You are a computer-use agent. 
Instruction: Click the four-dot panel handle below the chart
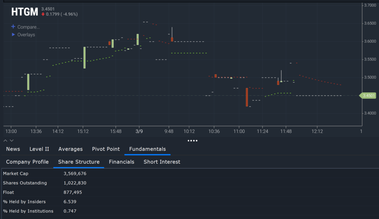click(x=192, y=140)
